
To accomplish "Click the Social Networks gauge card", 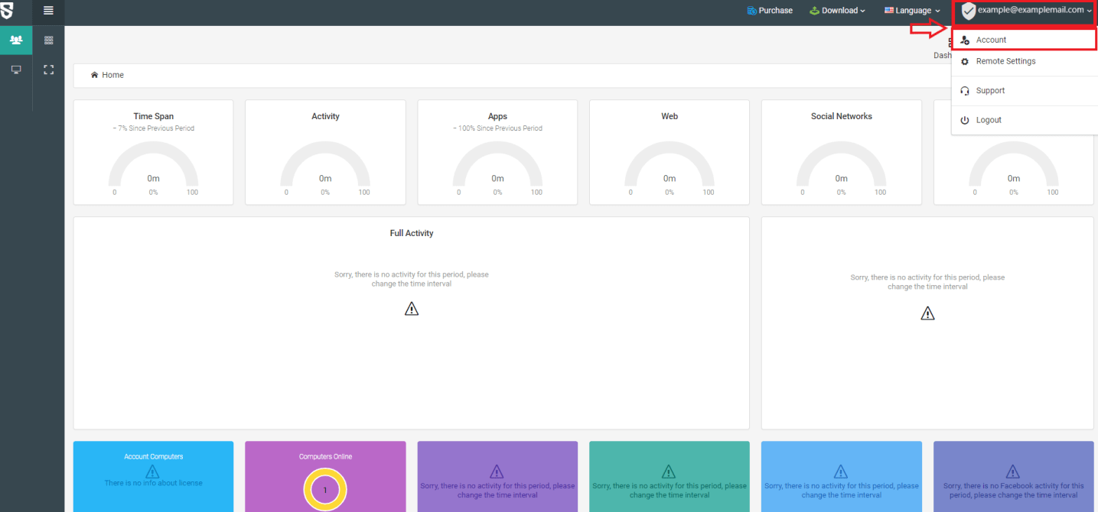I will tap(842, 152).
